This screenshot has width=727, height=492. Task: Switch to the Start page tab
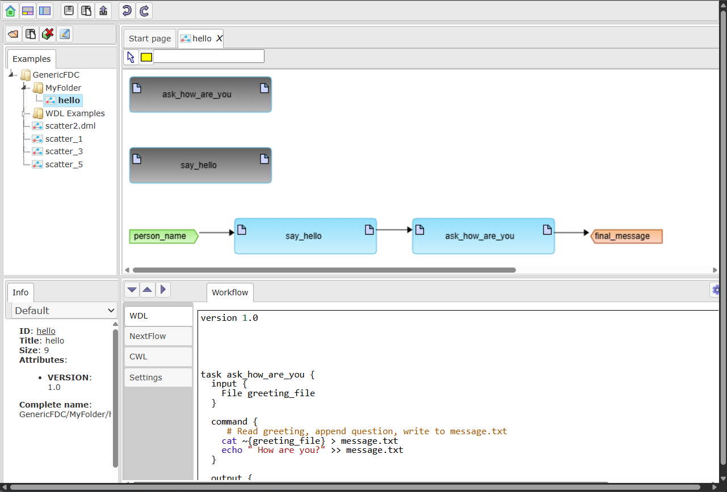coord(150,39)
